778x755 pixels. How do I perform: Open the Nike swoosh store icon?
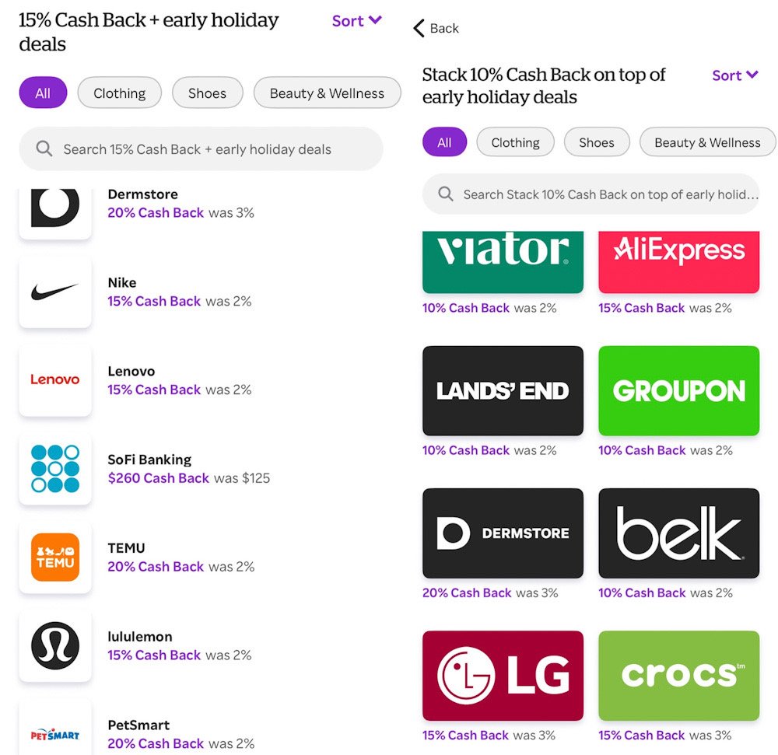tap(55, 292)
